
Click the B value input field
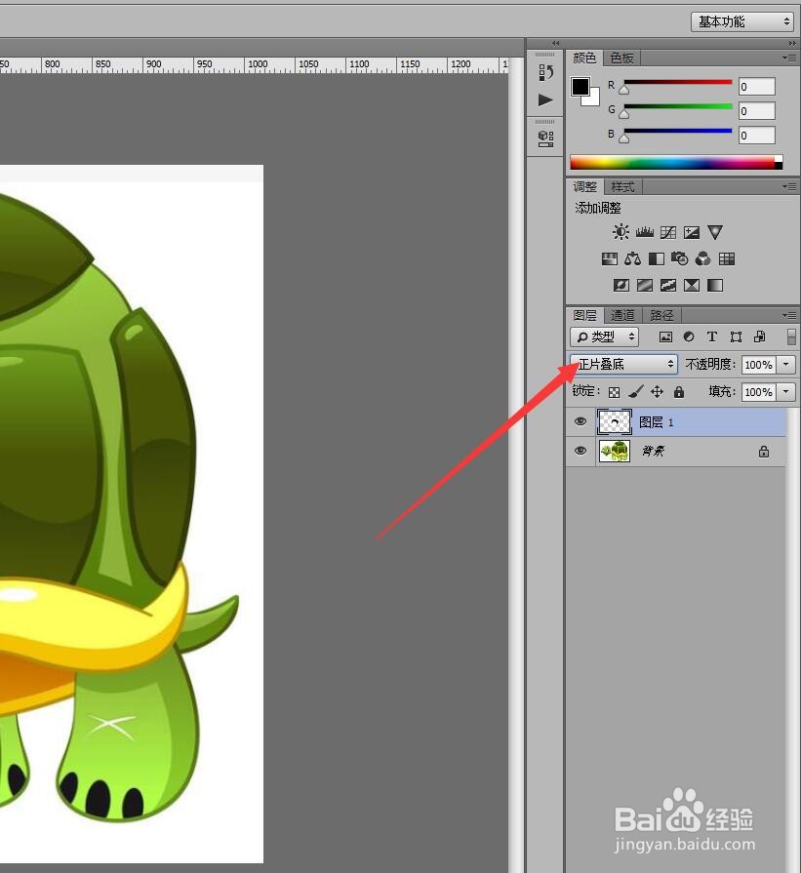[756, 136]
